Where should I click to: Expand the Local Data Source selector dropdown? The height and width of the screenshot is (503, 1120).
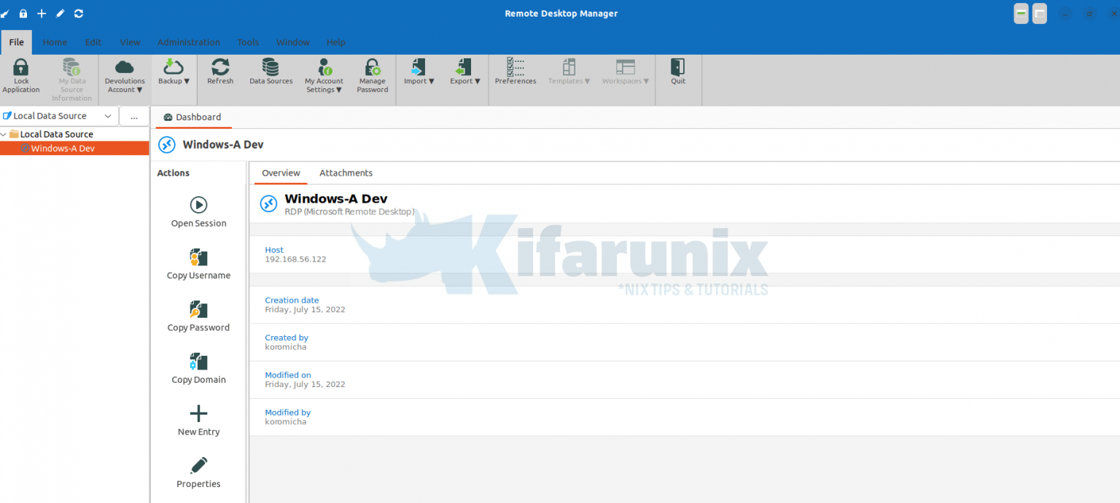point(107,115)
